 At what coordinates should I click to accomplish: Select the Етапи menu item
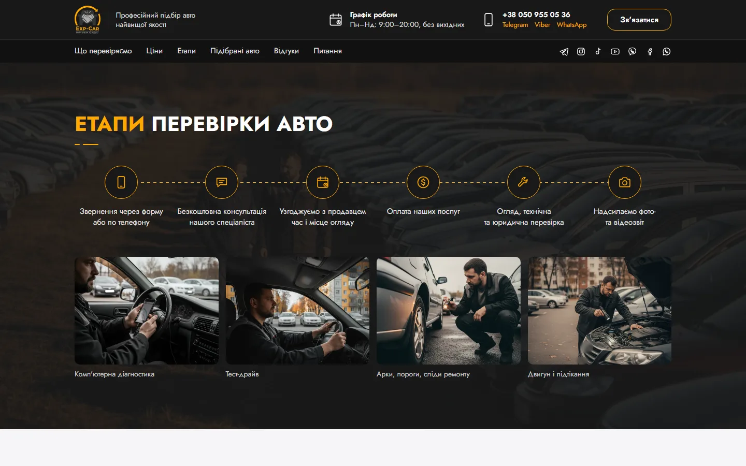pos(187,51)
